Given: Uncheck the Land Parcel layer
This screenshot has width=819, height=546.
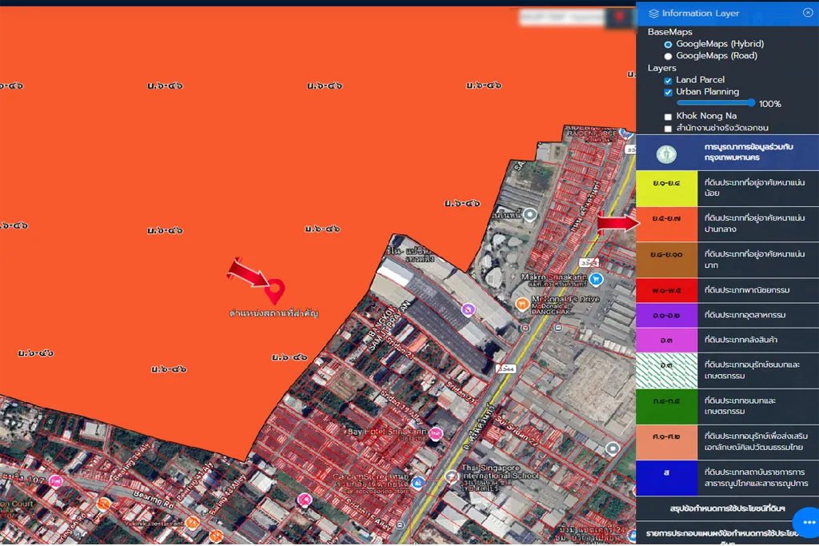Looking at the screenshot, I should [669, 80].
